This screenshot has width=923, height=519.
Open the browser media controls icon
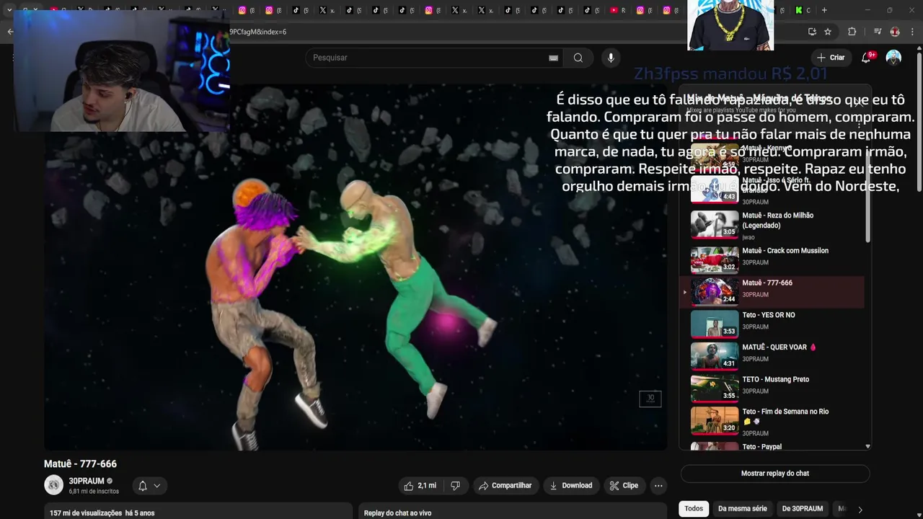(878, 32)
